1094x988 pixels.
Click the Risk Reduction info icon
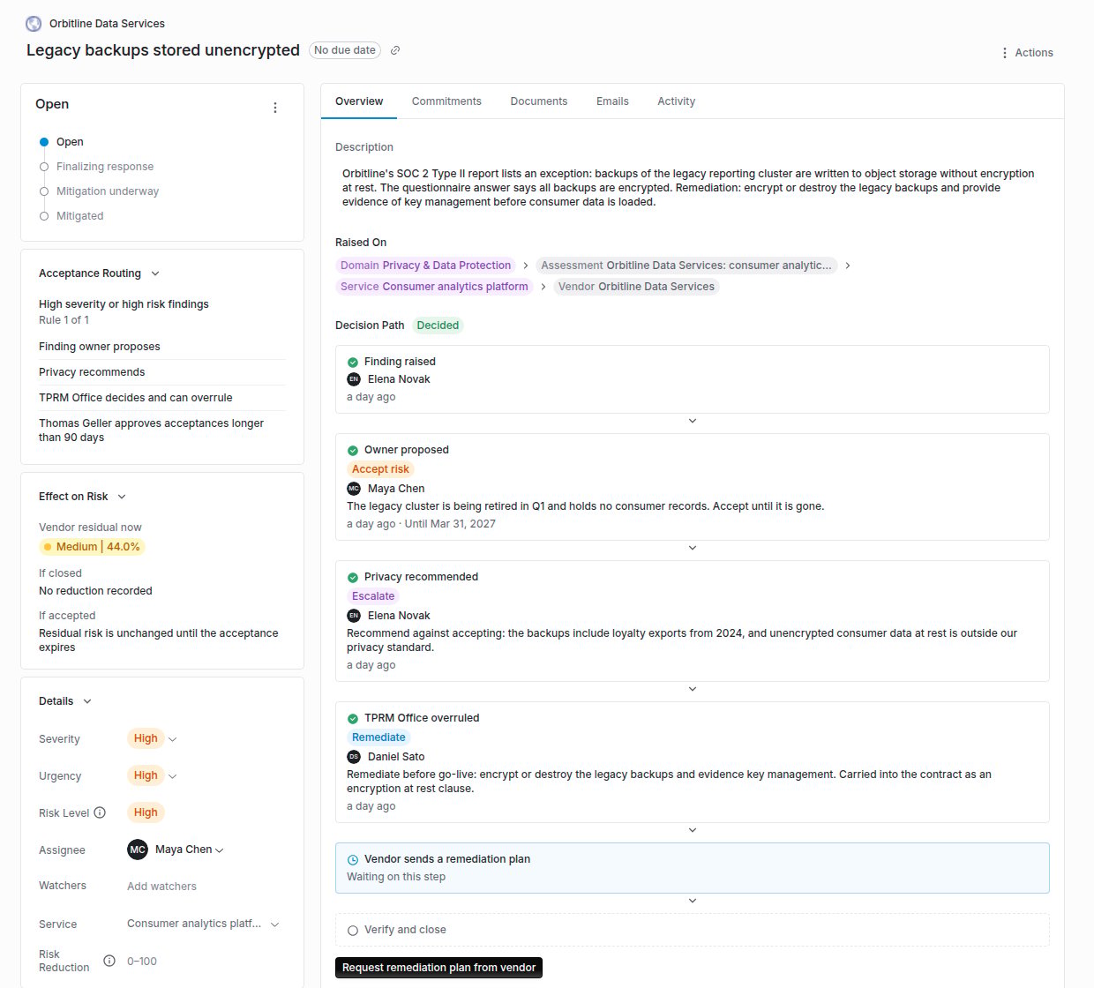pos(109,961)
